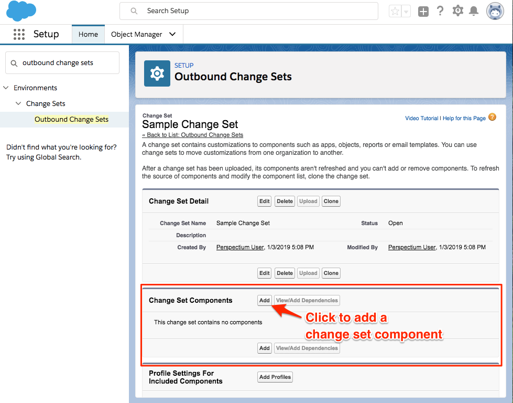
Task: Open the global actions plus icon
Action: click(423, 12)
